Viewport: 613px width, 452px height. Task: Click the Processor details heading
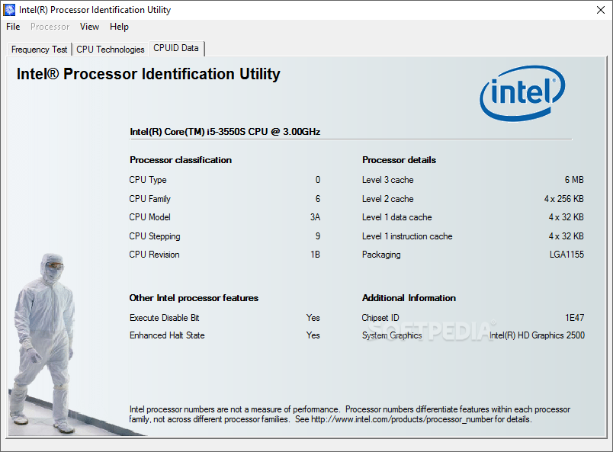pos(399,160)
